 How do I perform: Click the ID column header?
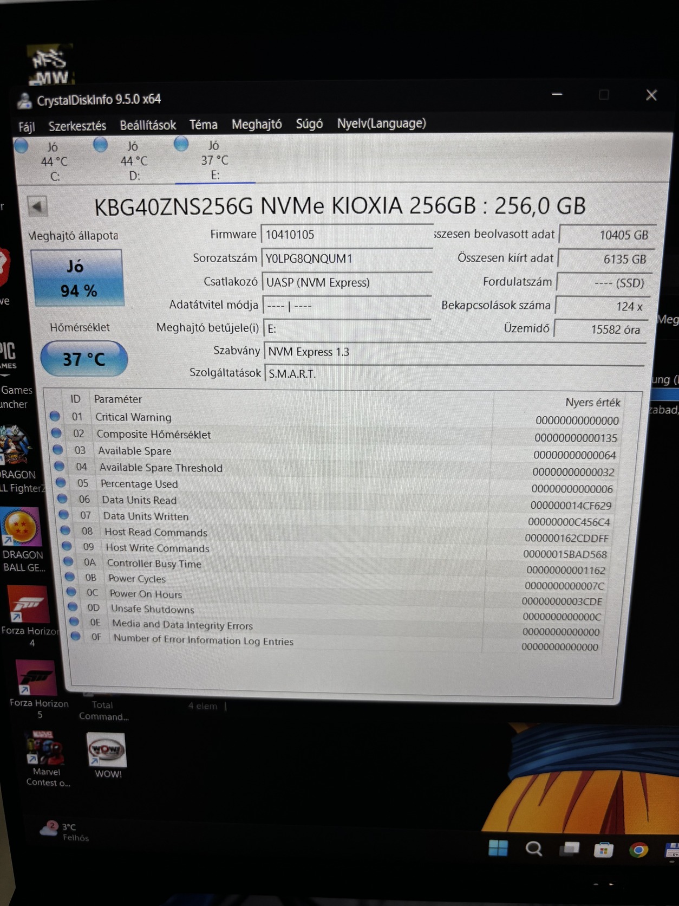pyautogui.click(x=75, y=399)
